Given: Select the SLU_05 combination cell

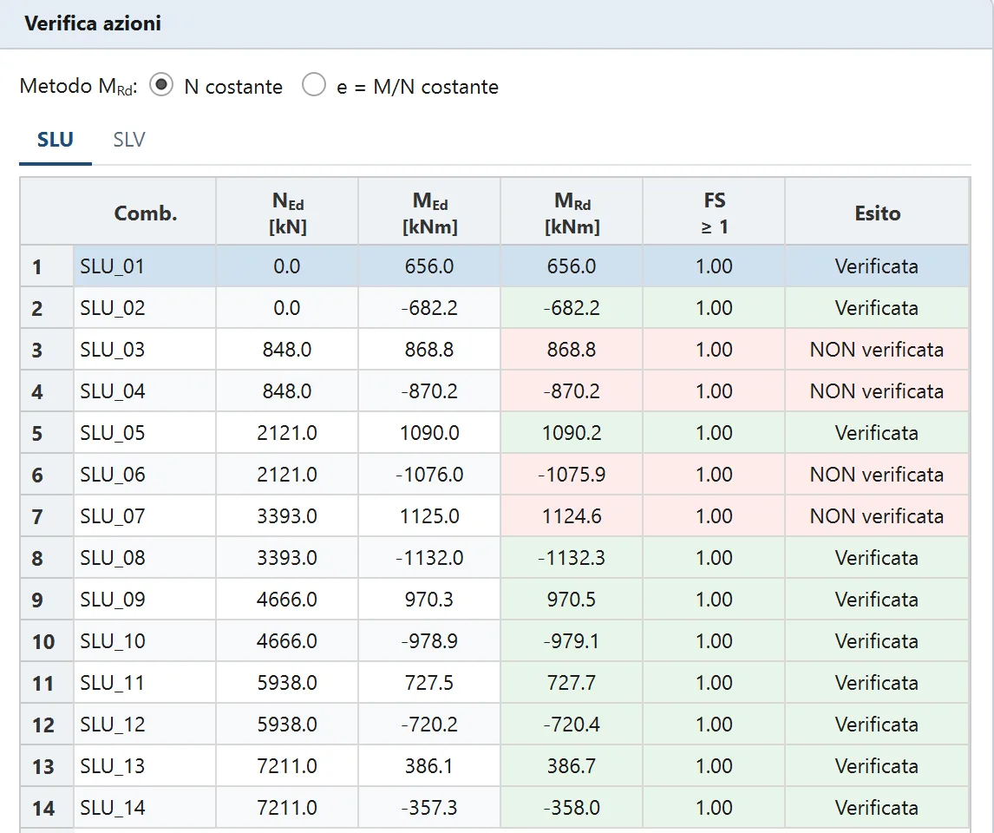Looking at the screenshot, I should pyautogui.click(x=145, y=433).
